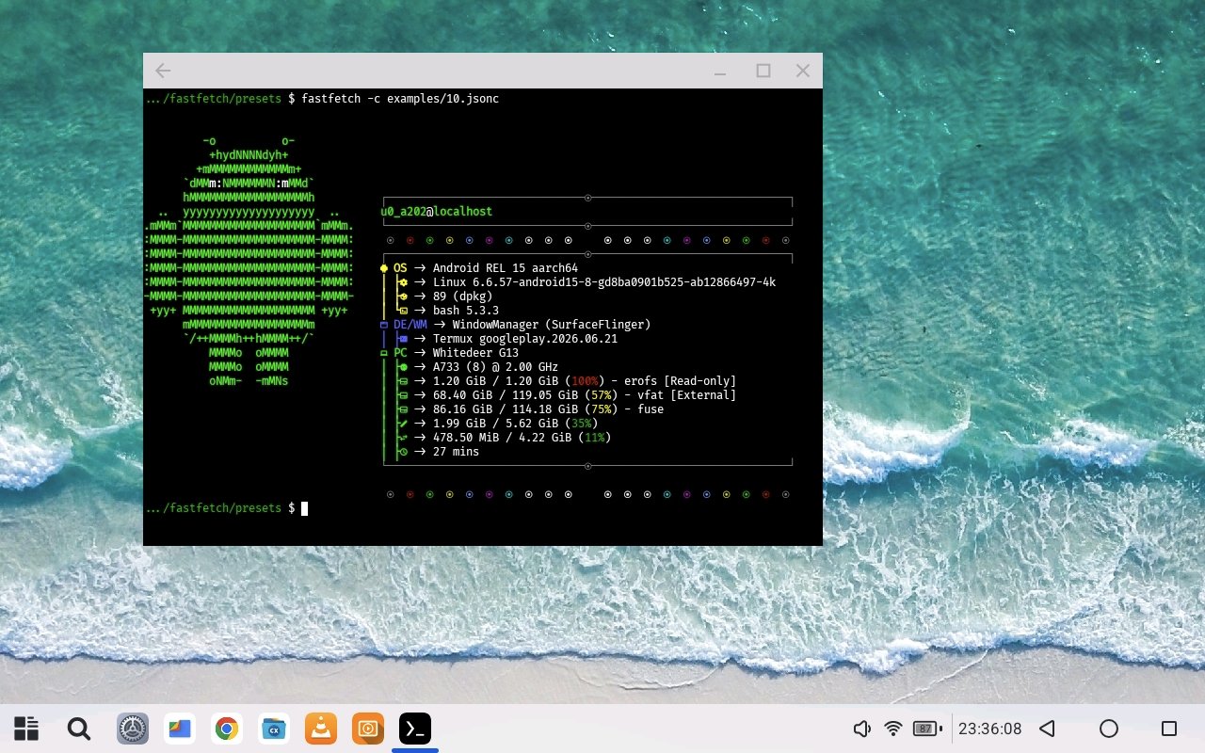
Task: Maximize the Termux window
Action: (x=763, y=71)
